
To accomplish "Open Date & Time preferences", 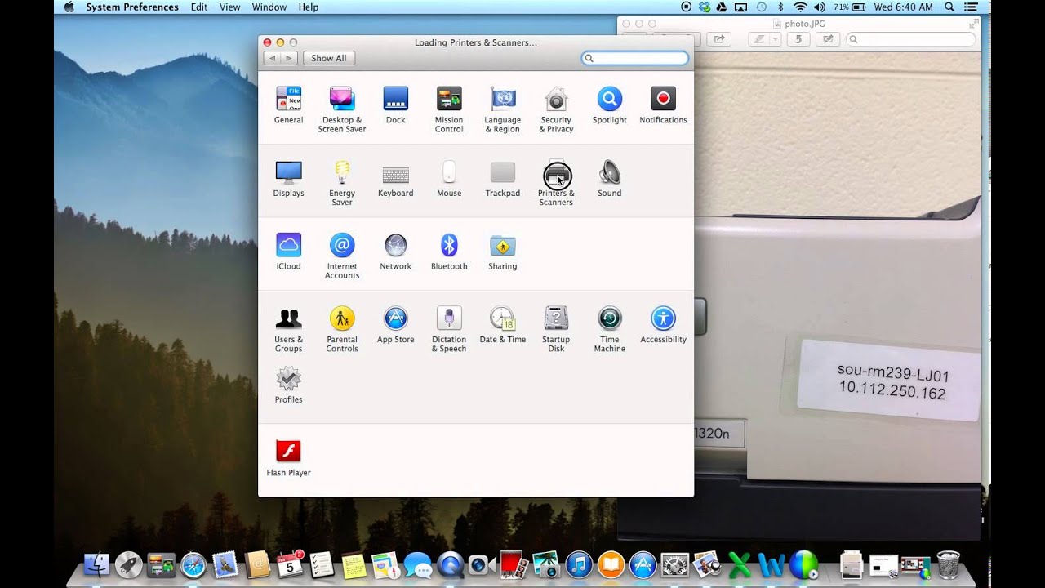I will (x=502, y=325).
